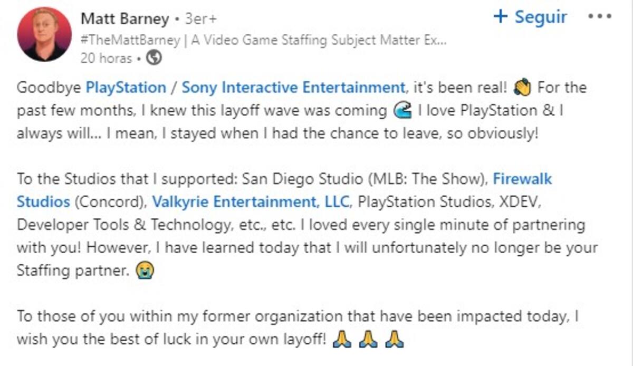The image size is (633, 366).
Task: Click the #TheMattBarney headline text
Action: tap(264, 41)
